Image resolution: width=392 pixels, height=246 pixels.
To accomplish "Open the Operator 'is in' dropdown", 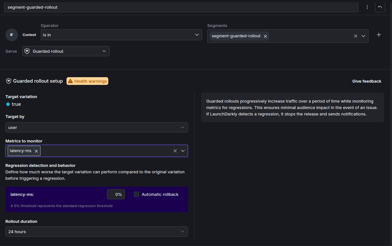I will tap(121, 35).
